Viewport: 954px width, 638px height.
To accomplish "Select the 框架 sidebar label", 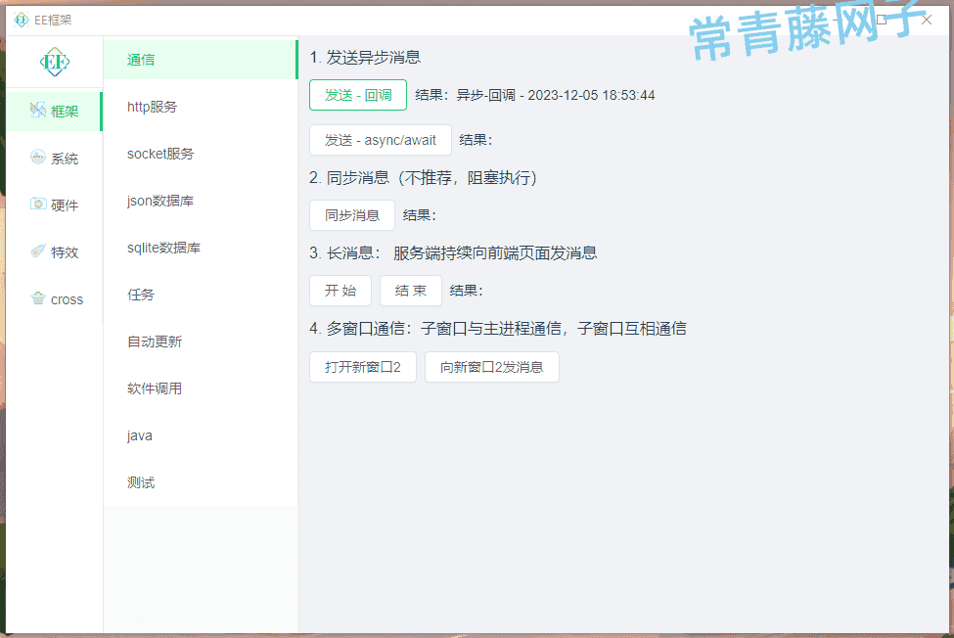I will click(65, 112).
